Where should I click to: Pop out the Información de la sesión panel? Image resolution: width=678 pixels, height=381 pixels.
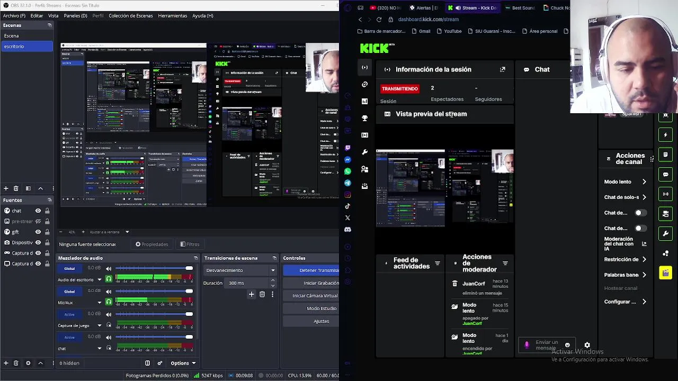502,69
